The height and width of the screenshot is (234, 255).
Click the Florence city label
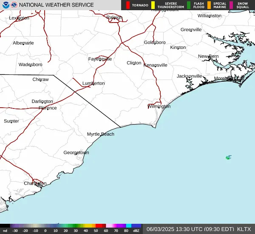(48, 108)
